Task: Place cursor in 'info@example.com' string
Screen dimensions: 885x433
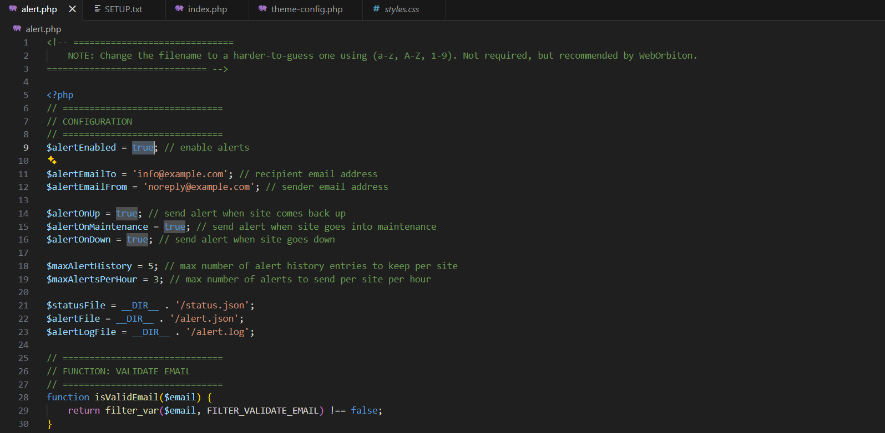Action: coord(180,174)
